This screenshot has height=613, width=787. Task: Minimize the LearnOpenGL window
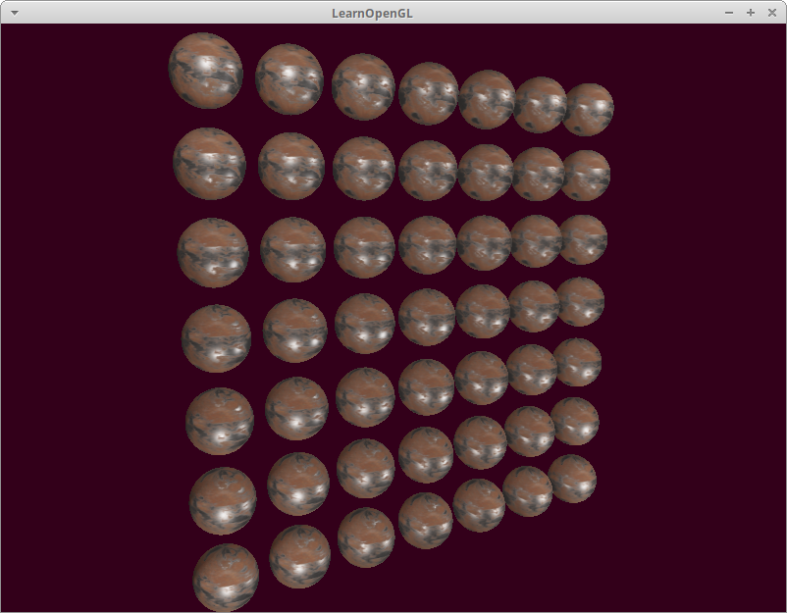[728, 12]
